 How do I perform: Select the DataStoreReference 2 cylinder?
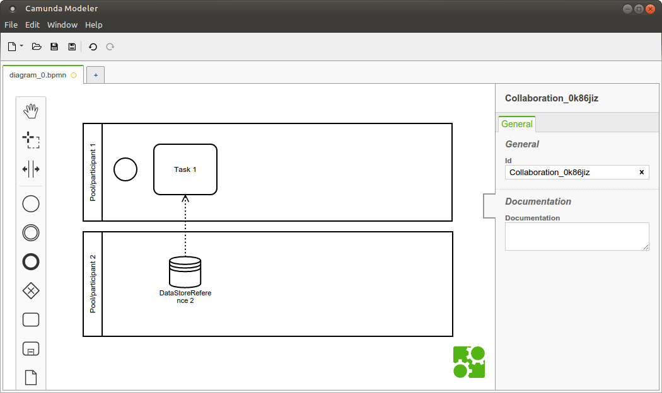[185, 272]
